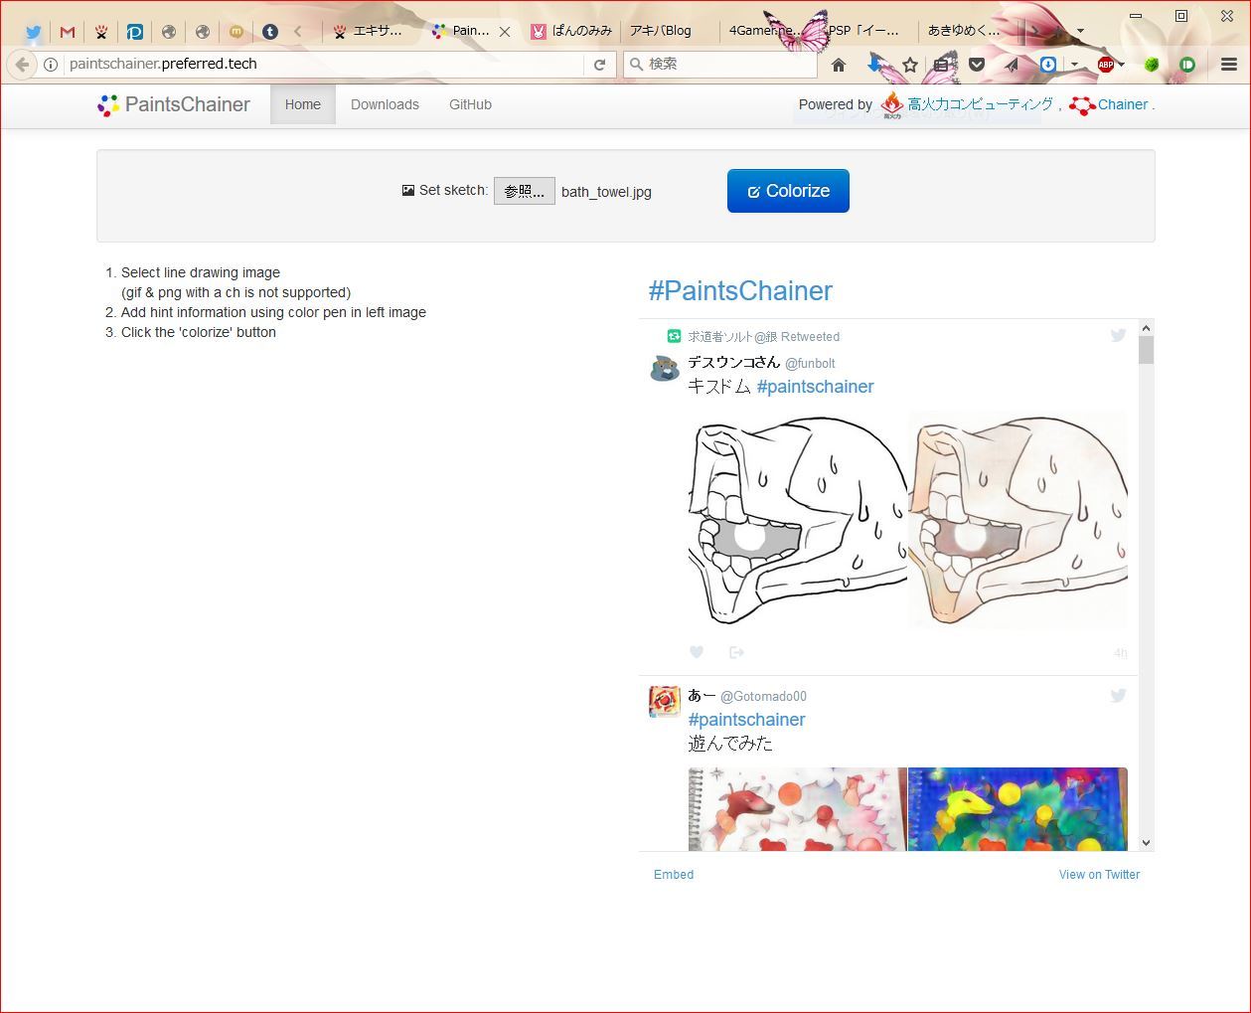Open the @Gotomado00 profile handle

click(x=763, y=697)
